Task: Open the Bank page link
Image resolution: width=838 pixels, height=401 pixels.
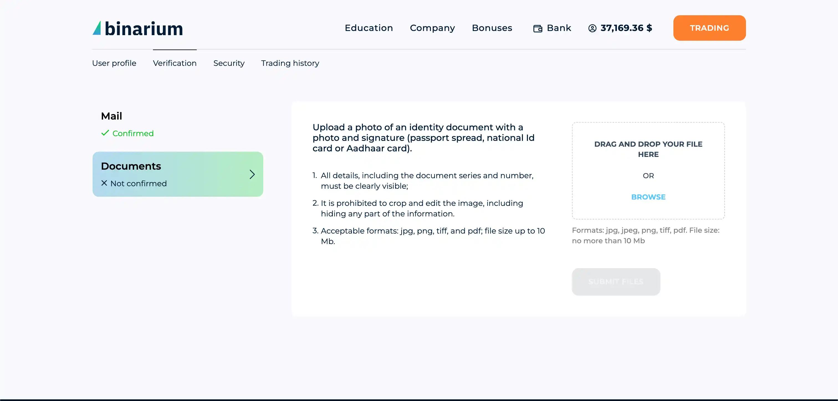Action: pyautogui.click(x=552, y=28)
